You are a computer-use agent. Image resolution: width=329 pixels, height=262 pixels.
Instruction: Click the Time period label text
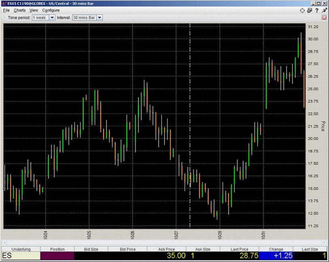coord(19,18)
